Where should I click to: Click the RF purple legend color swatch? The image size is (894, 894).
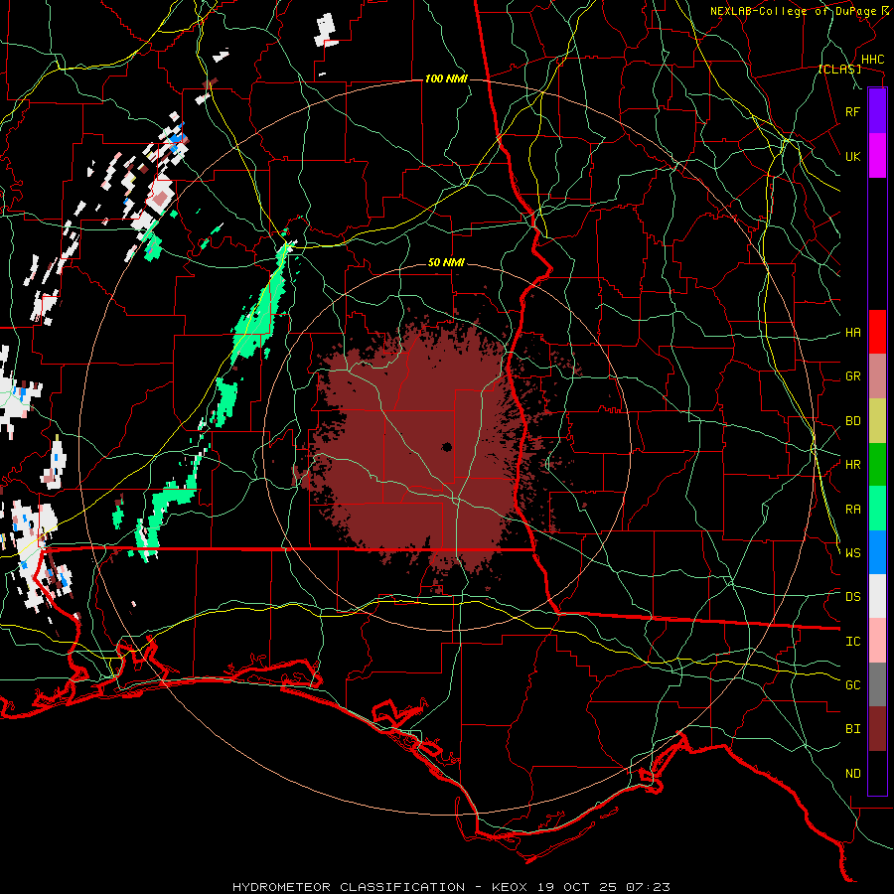pyautogui.click(x=877, y=111)
